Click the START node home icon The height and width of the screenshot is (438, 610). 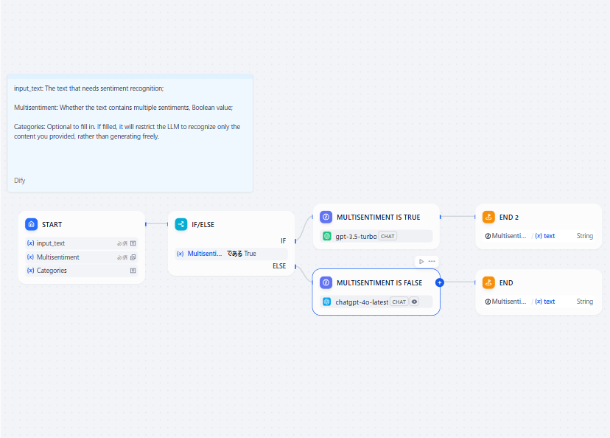pyautogui.click(x=31, y=224)
